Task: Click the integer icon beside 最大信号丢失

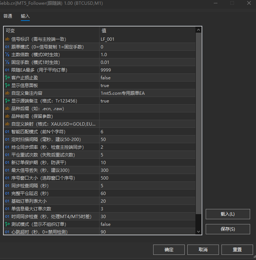Action: point(7,170)
